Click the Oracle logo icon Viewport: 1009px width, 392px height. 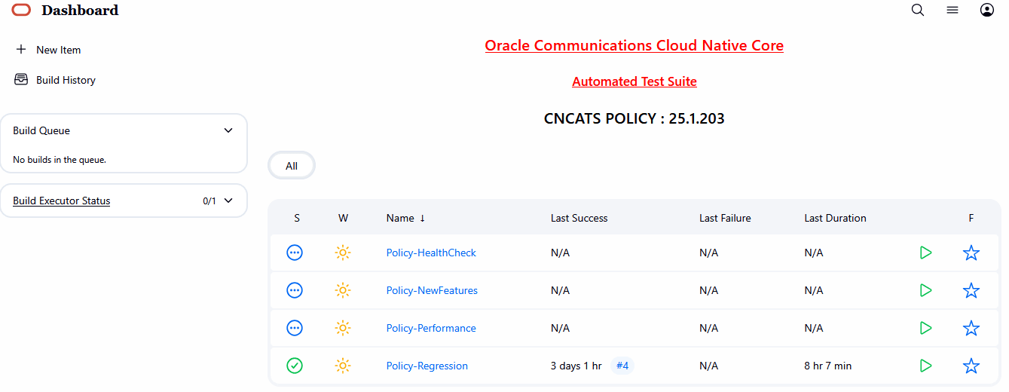[x=22, y=10]
